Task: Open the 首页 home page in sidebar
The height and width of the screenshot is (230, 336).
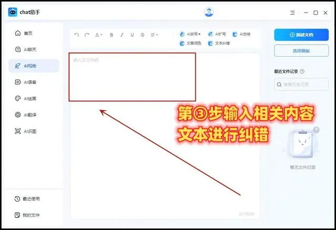Action: [x=24, y=33]
